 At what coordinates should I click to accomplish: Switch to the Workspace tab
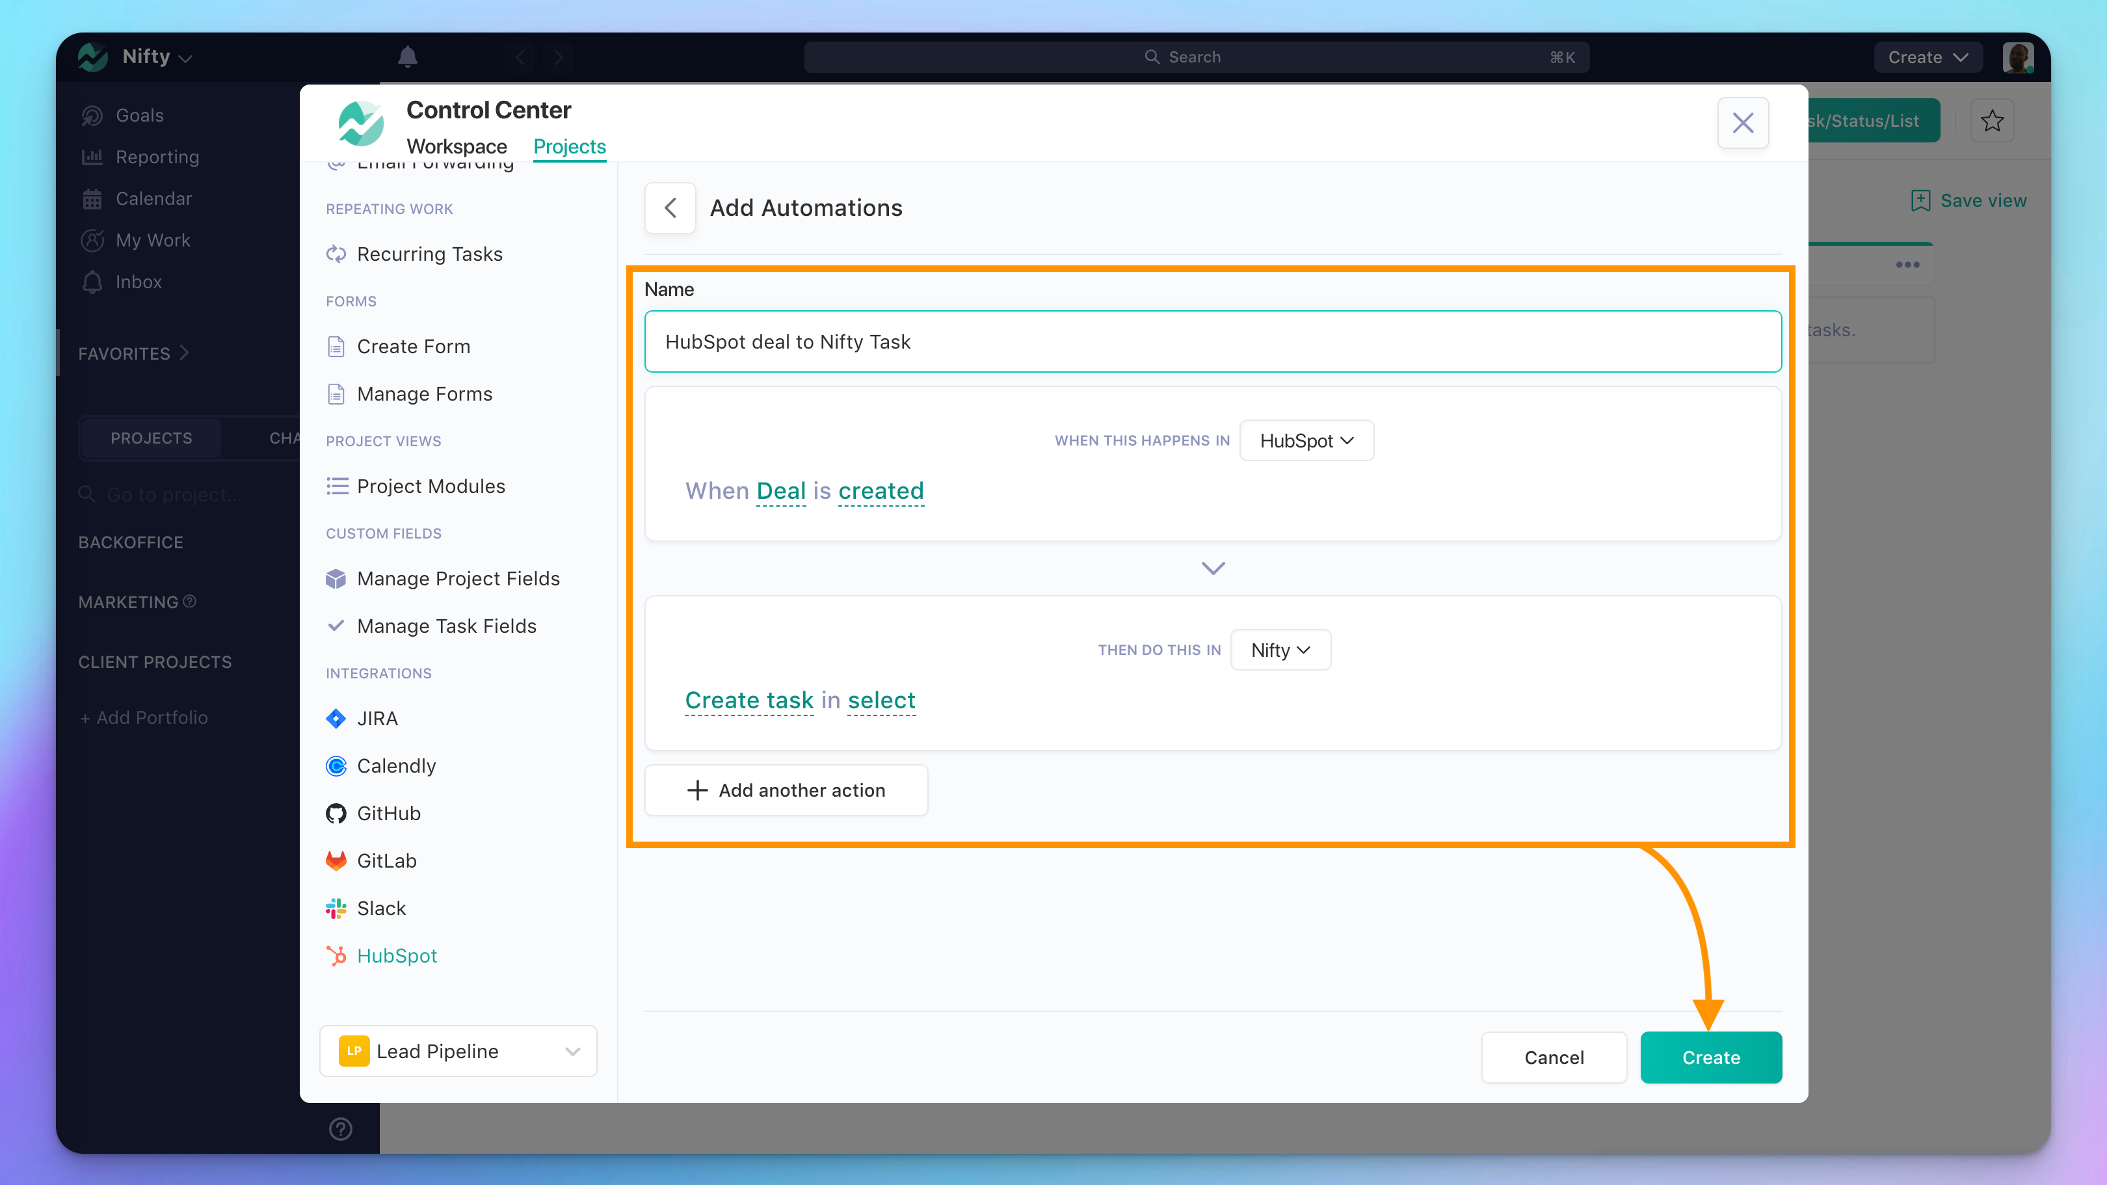pyautogui.click(x=457, y=146)
